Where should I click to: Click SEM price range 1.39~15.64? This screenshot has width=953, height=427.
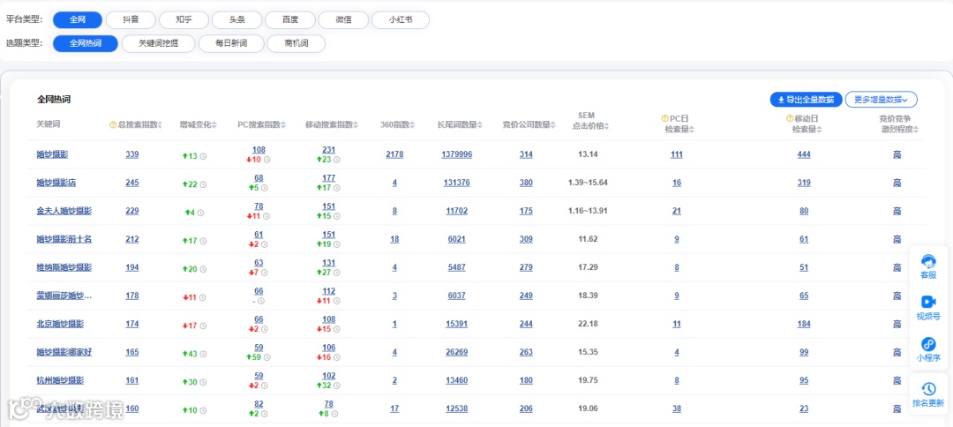(588, 183)
